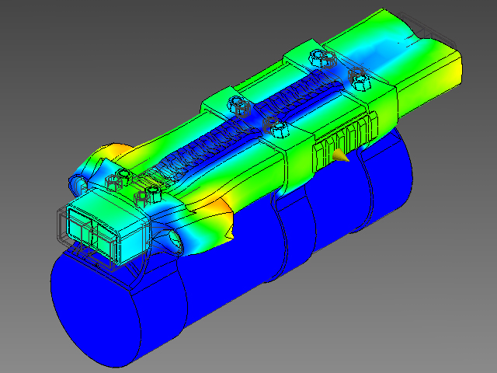Click the yellow cone load marker
497x373 pixels.
coord(339,158)
